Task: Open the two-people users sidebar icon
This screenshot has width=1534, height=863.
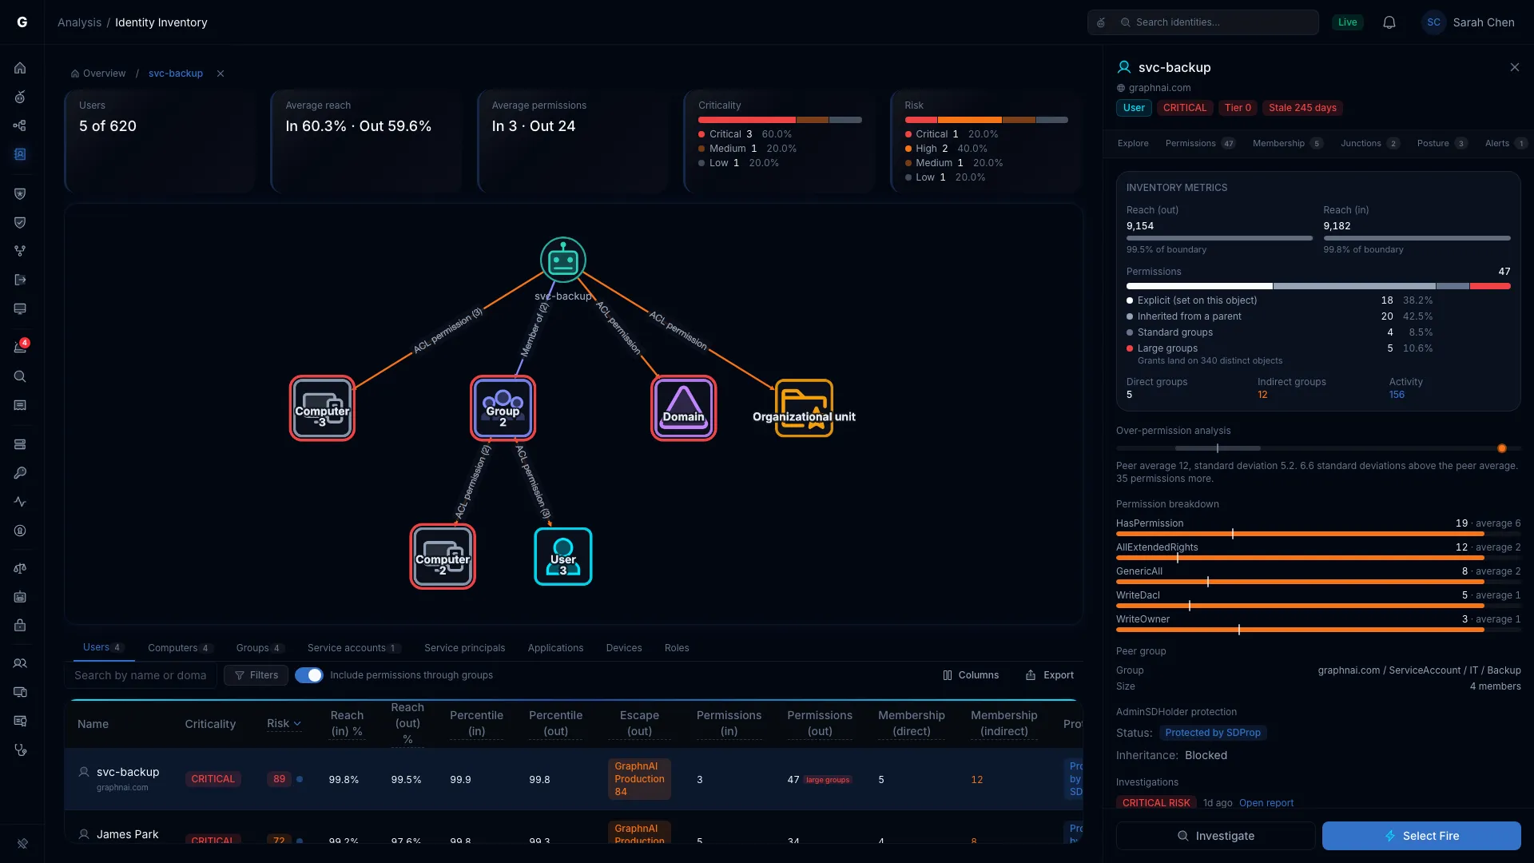Action: 20,663
